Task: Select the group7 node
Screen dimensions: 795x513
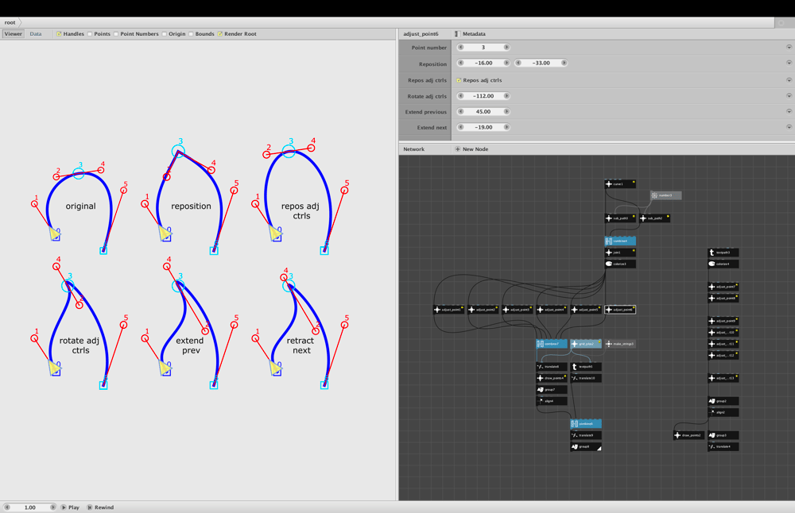Action: (x=552, y=389)
